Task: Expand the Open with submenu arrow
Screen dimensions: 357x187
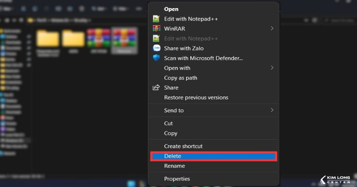Action: tap(272, 68)
